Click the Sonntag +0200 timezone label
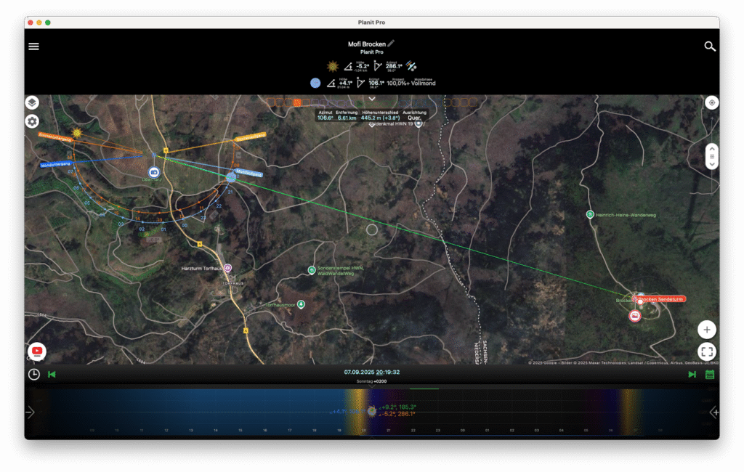744x472 pixels. point(371,381)
